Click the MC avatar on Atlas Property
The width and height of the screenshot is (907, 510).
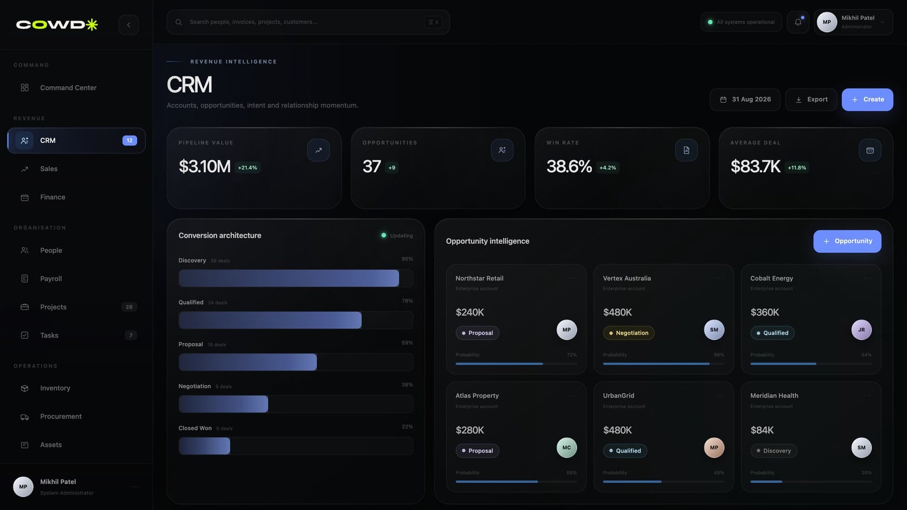coord(567,448)
